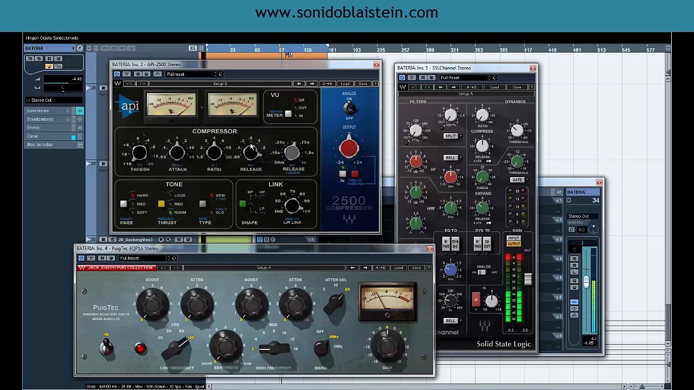
Task: Open Bloc de notas icon in inspector
Action: [80, 145]
